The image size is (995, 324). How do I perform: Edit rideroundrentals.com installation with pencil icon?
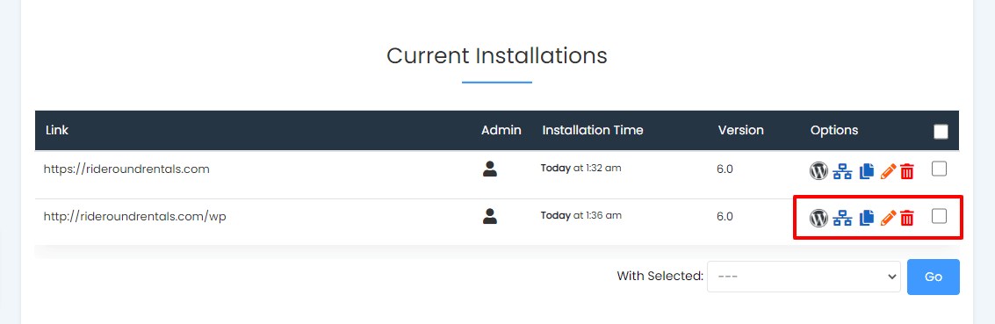click(889, 171)
